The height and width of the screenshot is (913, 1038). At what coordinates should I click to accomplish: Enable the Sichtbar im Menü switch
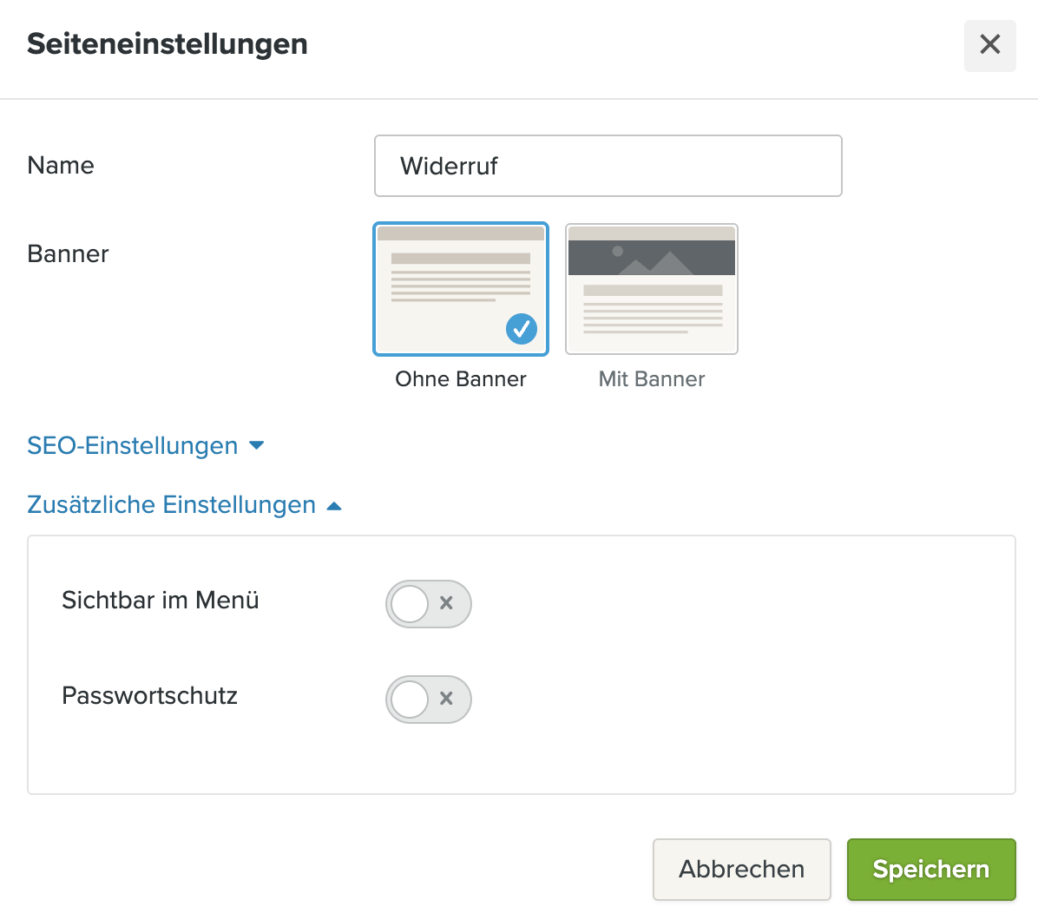(429, 604)
